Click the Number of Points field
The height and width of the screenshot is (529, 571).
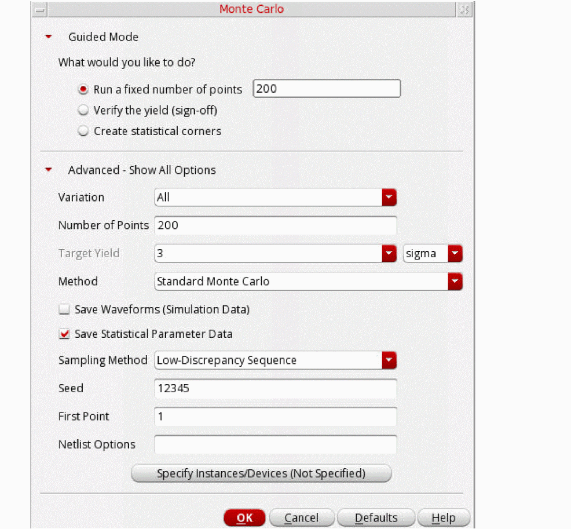(276, 225)
